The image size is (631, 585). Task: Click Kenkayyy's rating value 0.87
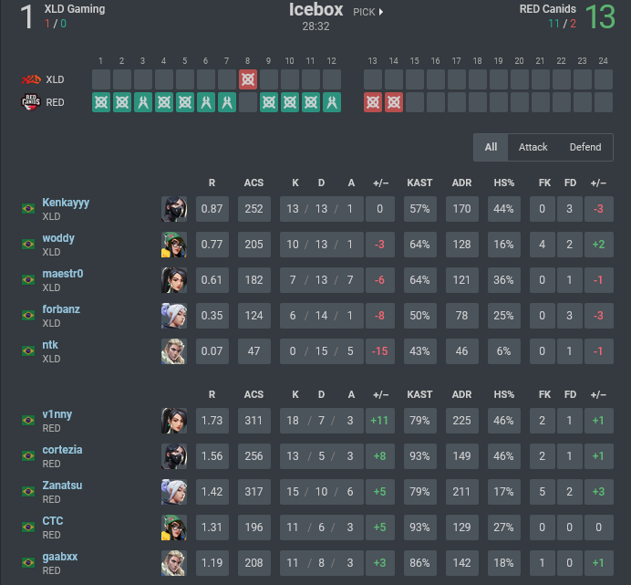(x=212, y=209)
